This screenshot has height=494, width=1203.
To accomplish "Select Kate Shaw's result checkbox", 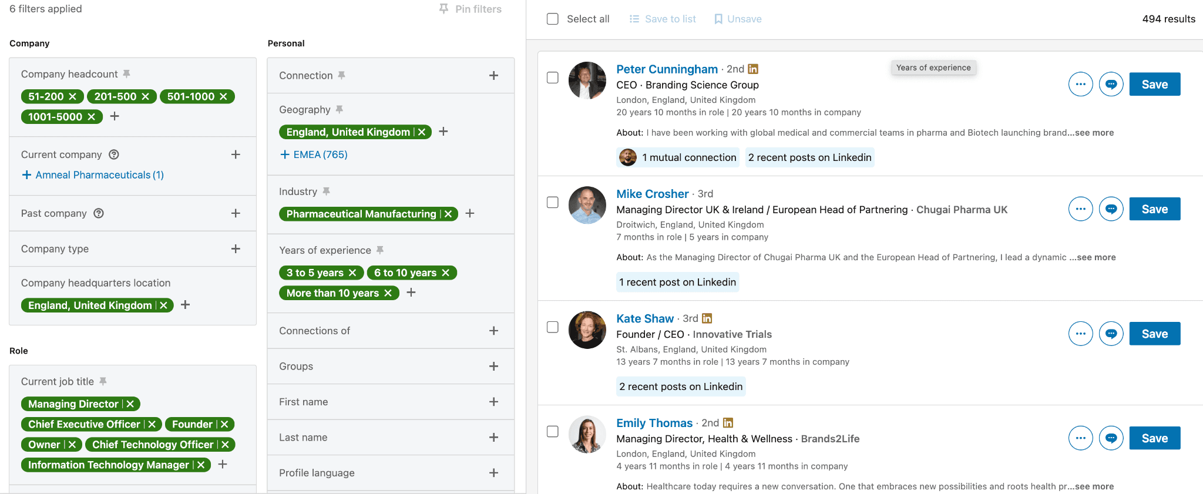I will pos(553,327).
